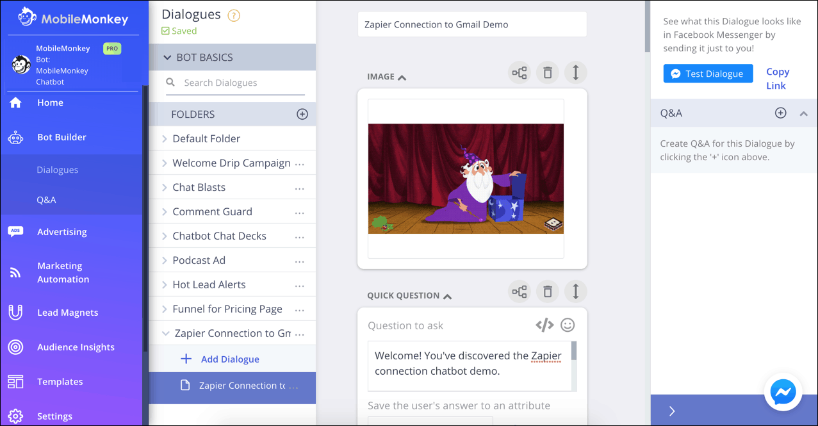
Task: Select Q&A in the sidebar submenu
Action: (x=46, y=200)
